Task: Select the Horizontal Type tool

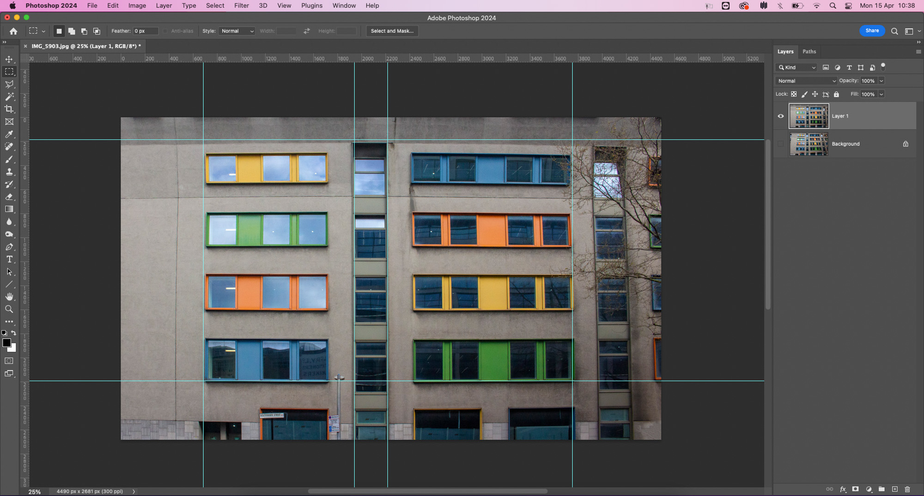Action: click(9, 259)
